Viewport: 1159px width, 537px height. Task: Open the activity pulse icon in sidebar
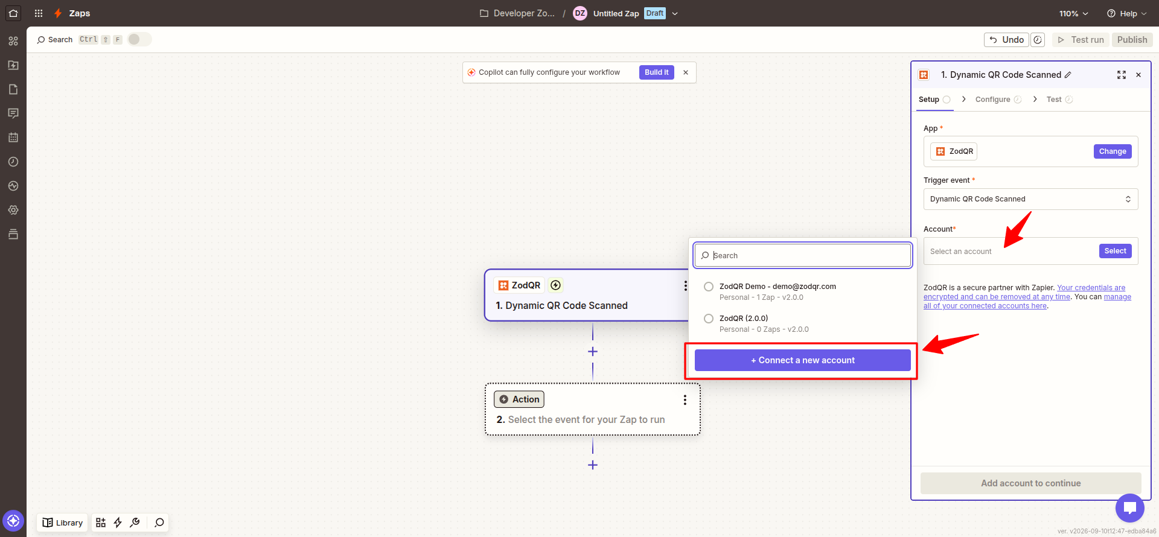[13, 186]
